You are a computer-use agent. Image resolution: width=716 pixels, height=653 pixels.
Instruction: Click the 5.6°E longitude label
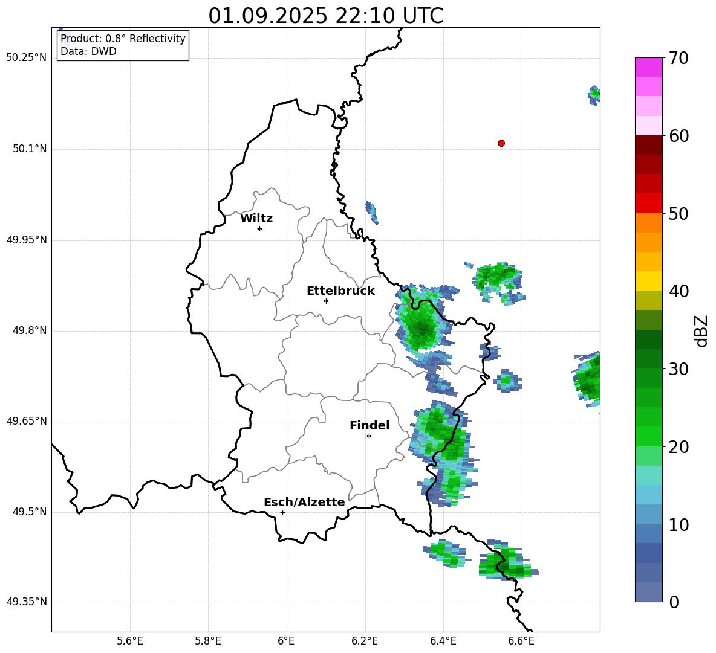129,641
